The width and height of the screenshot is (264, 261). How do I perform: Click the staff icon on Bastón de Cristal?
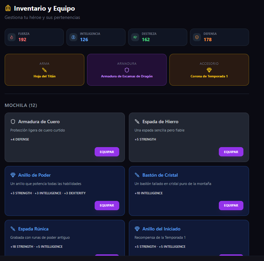pyautogui.click(x=137, y=175)
